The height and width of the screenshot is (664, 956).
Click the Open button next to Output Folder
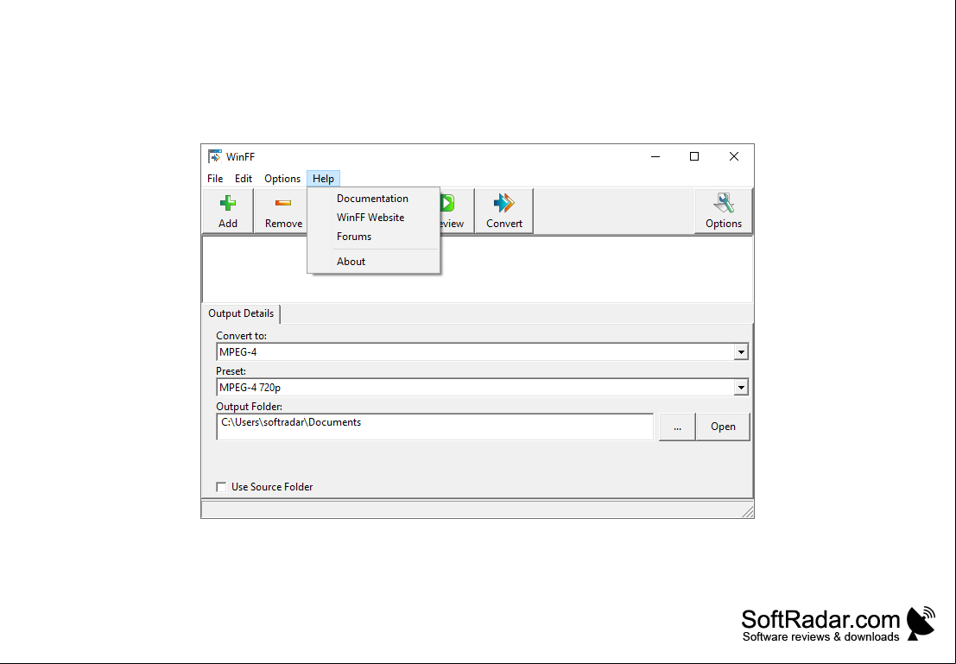click(x=723, y=427)
